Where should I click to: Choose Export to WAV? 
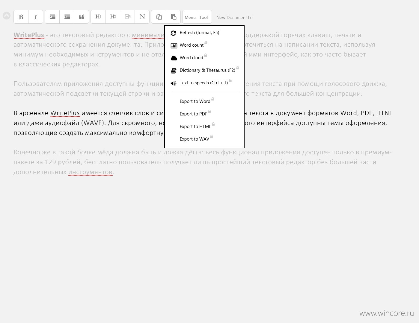(x=204, y=139)
